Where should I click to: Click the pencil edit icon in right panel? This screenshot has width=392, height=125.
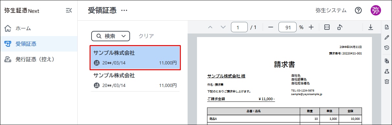pyautogui.click(x=387, y=37)
